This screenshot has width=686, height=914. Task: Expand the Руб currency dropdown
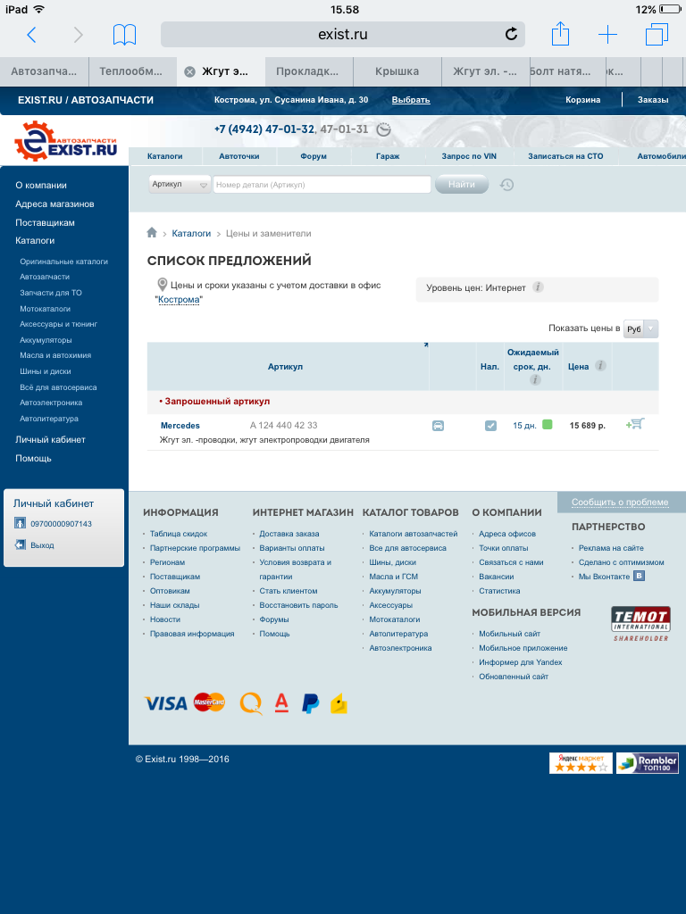point(640,328)
